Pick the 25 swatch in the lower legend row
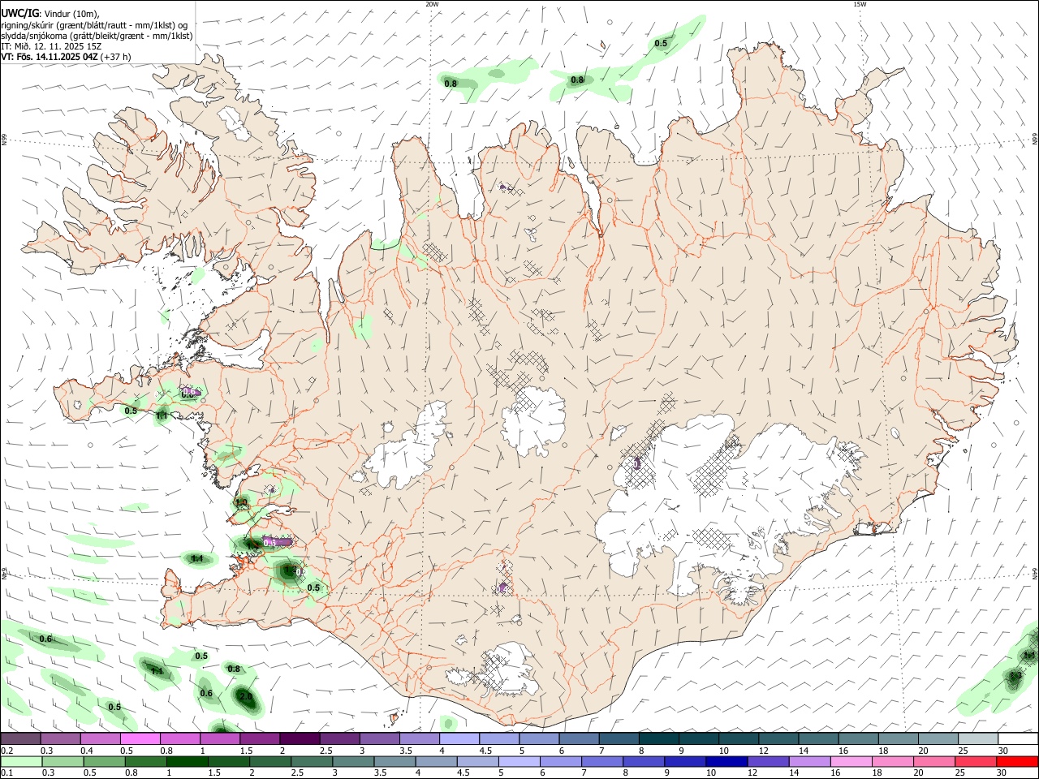The height and width of the screenshot is (779, 1039). 976,762
